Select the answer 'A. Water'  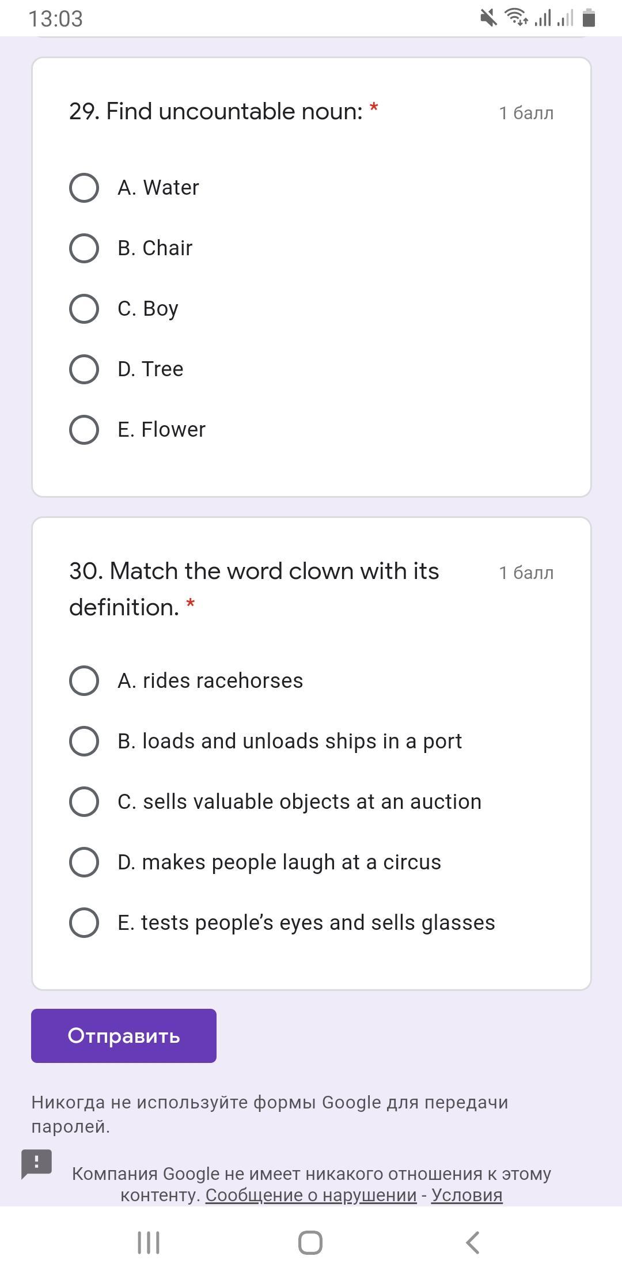(x=84, y=188)
